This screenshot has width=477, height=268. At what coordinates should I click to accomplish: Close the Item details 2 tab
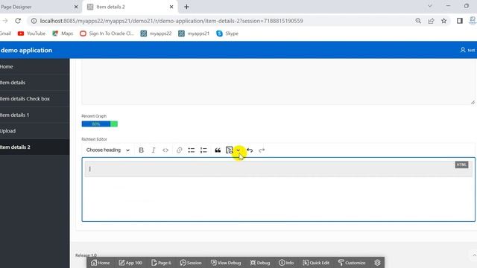pos(171,7)
